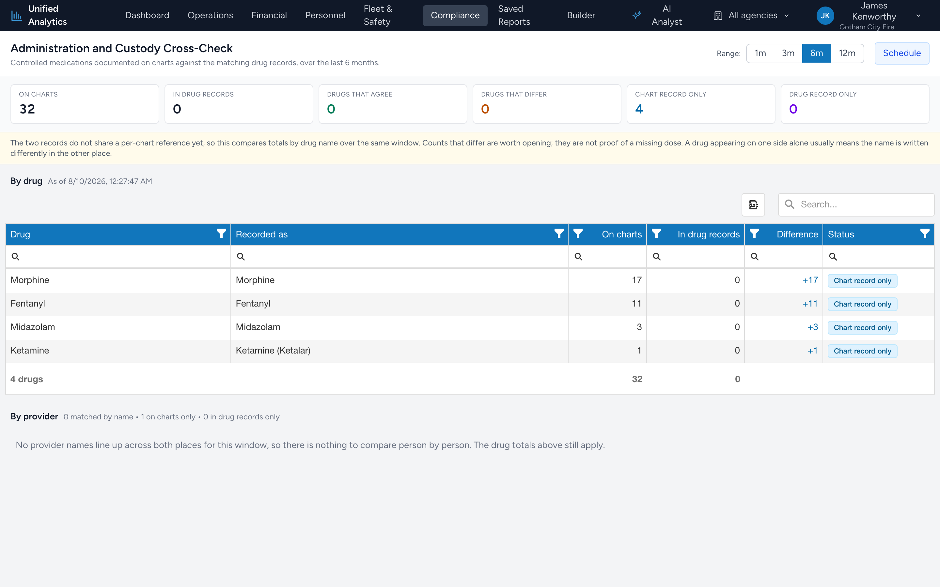
Task: Click the Ketamine (Ketalar) cell
Action: click(x=399, y=351)
